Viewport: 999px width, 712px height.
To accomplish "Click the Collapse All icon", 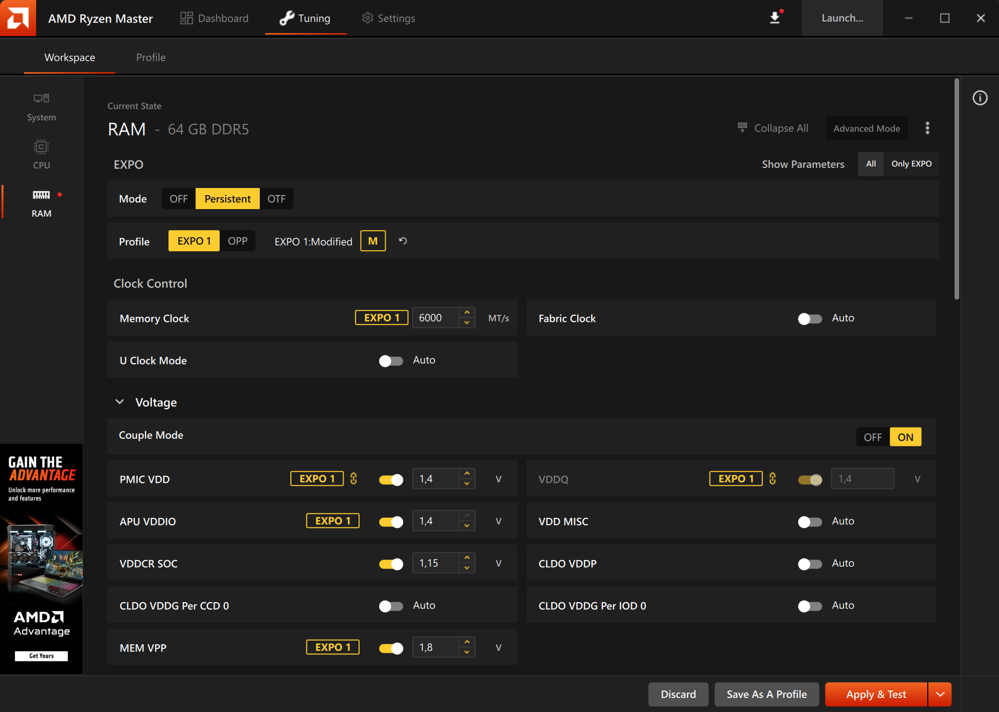I will [742, 128].
